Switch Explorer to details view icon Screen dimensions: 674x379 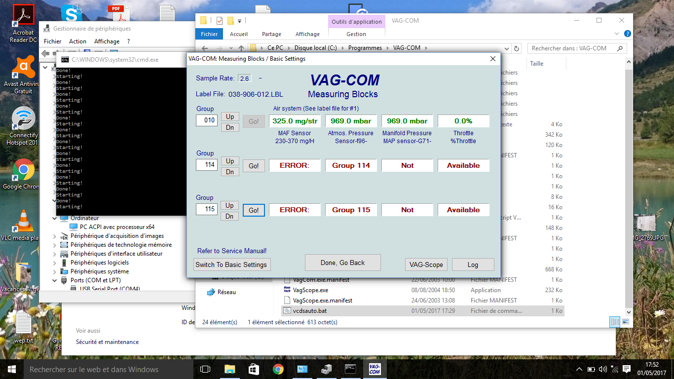click(x=615, y=322)
